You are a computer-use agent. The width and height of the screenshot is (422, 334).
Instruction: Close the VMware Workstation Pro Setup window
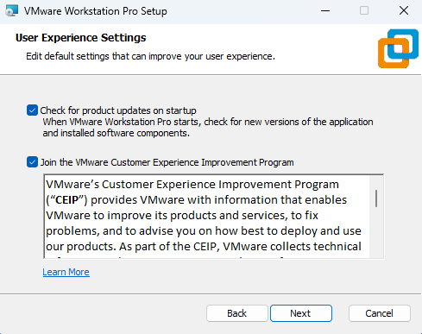[404, 10]
